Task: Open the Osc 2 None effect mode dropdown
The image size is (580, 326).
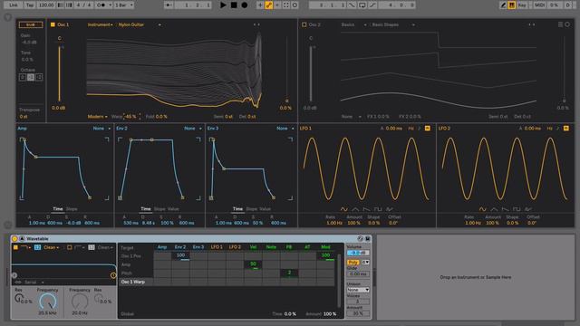Action: click(x=351, y=117)
